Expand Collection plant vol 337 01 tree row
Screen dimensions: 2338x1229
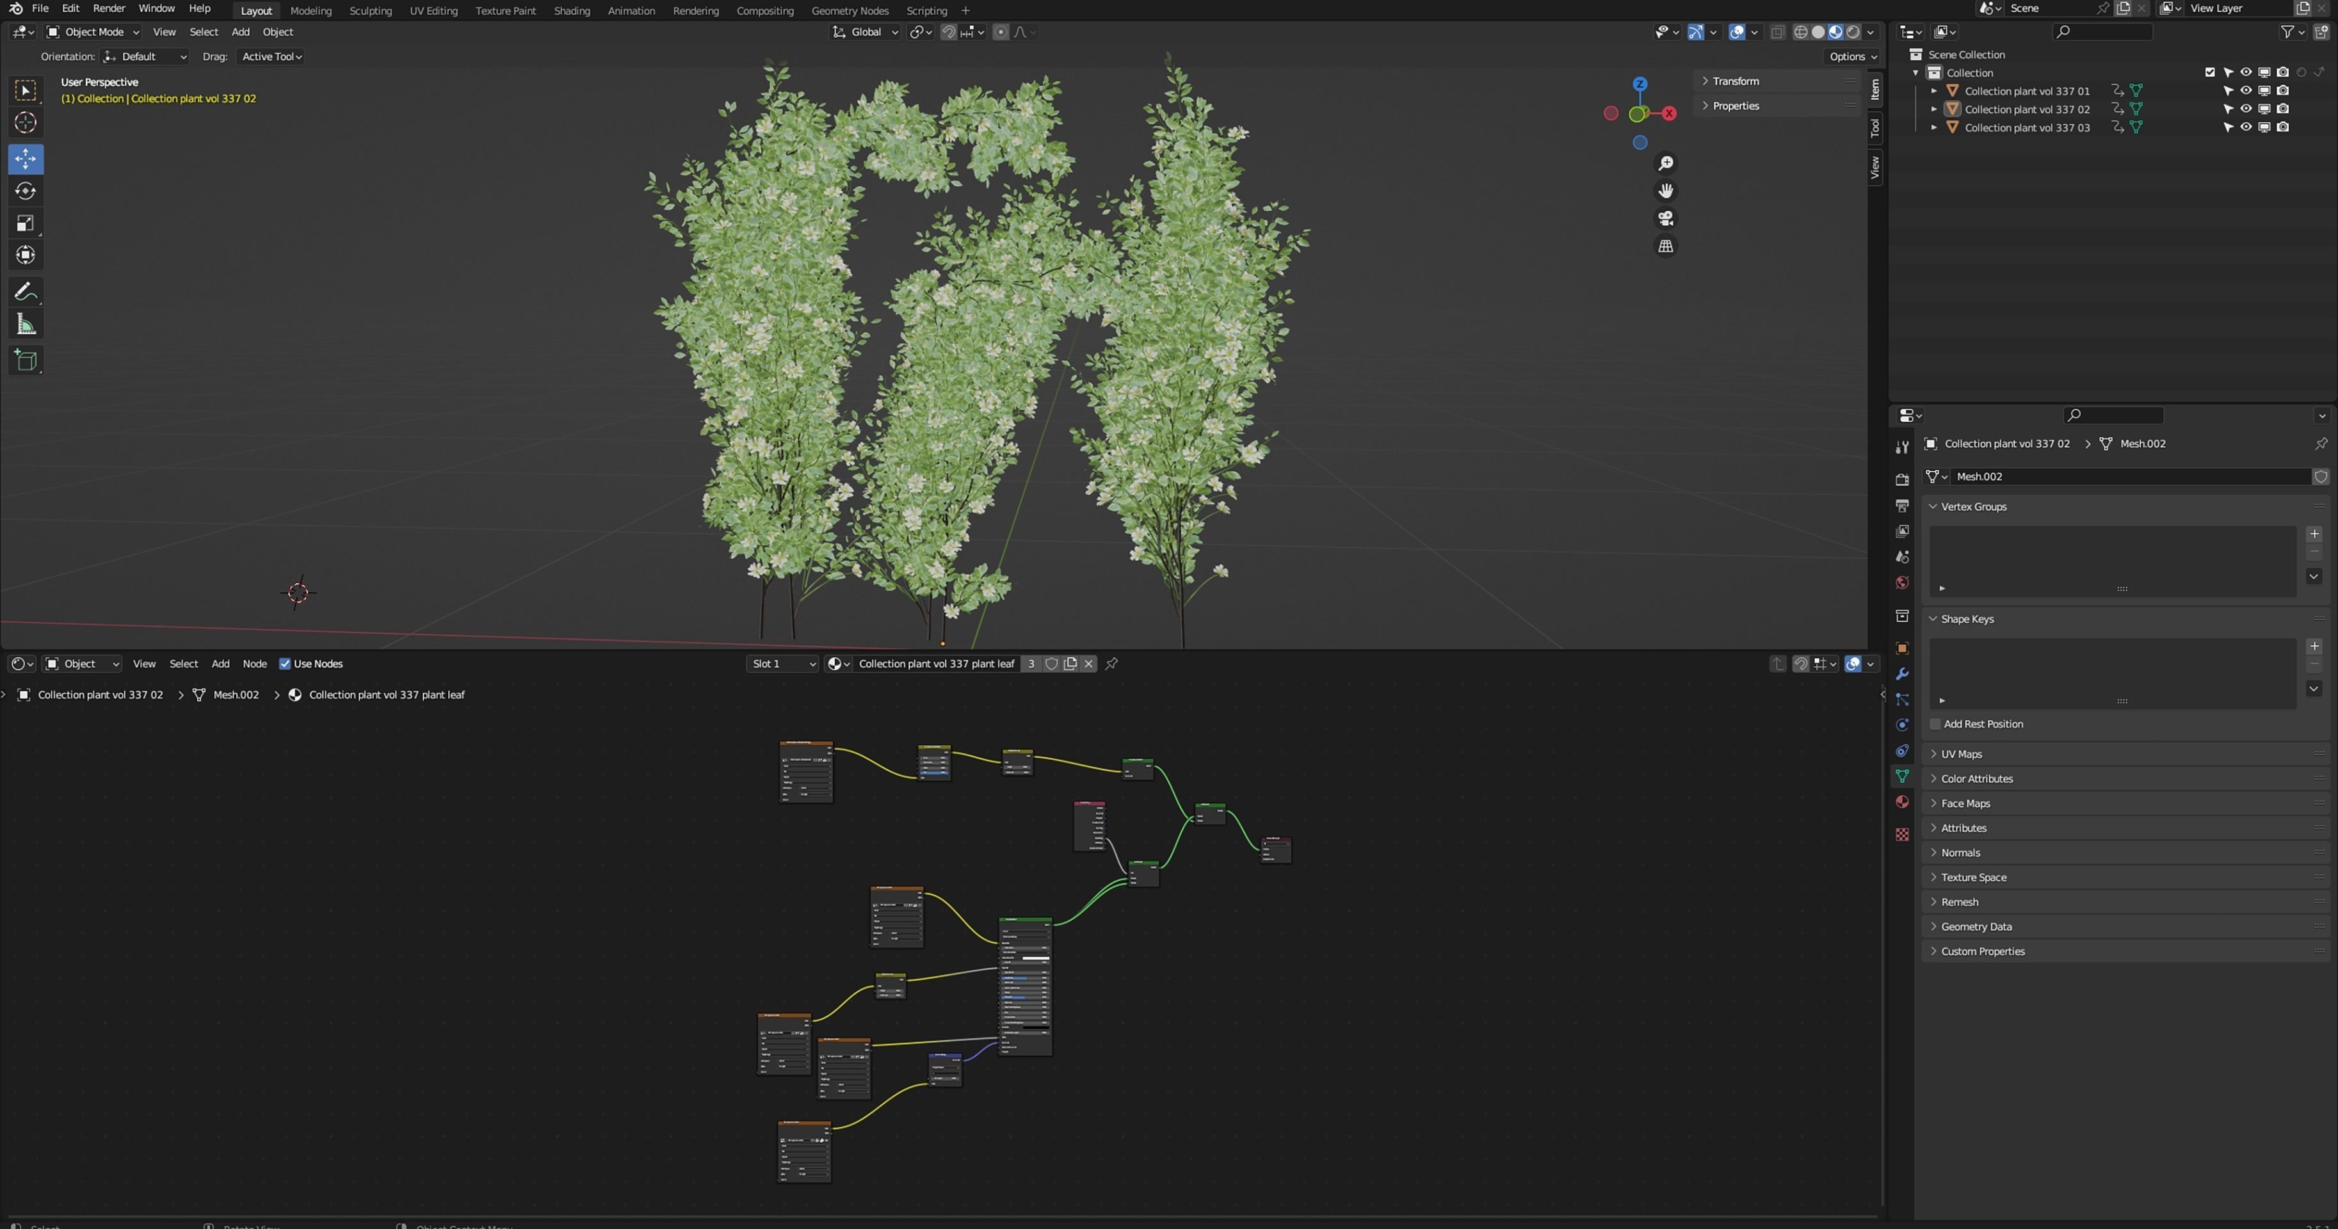tap(1933, 91)
